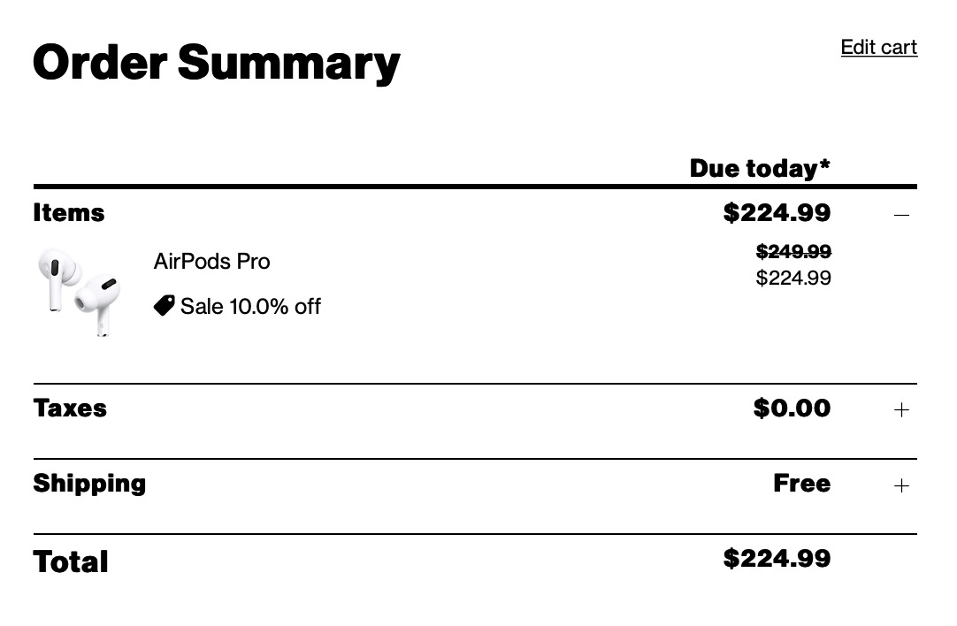Collapse the Items section with minus icon
957x626 pixels.
pos(901,215)
